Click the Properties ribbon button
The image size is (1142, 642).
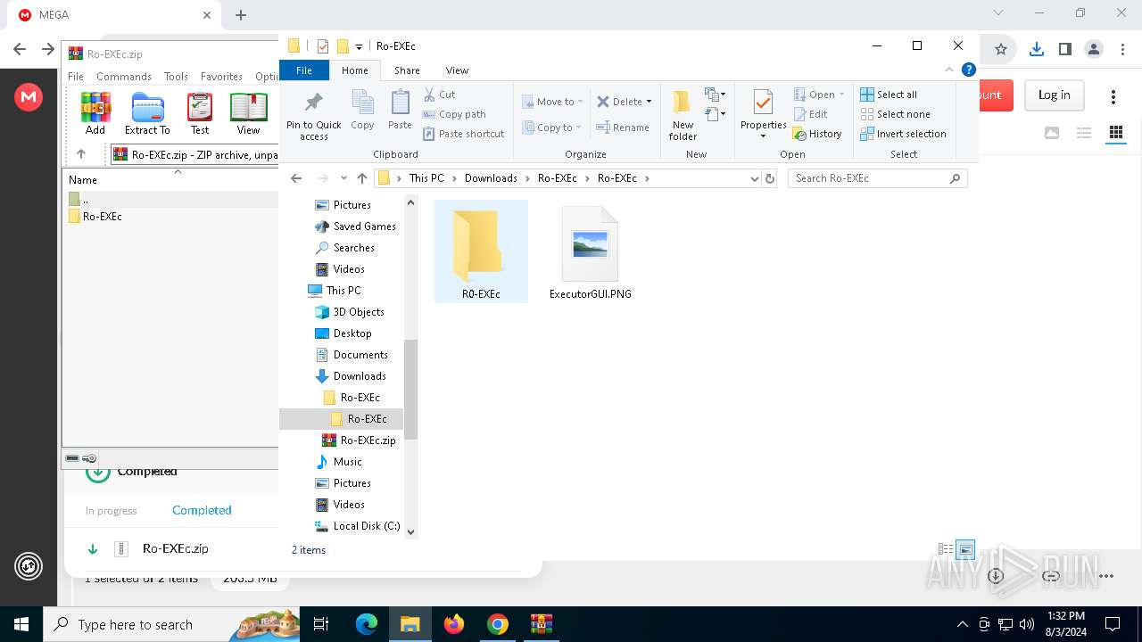763,114
